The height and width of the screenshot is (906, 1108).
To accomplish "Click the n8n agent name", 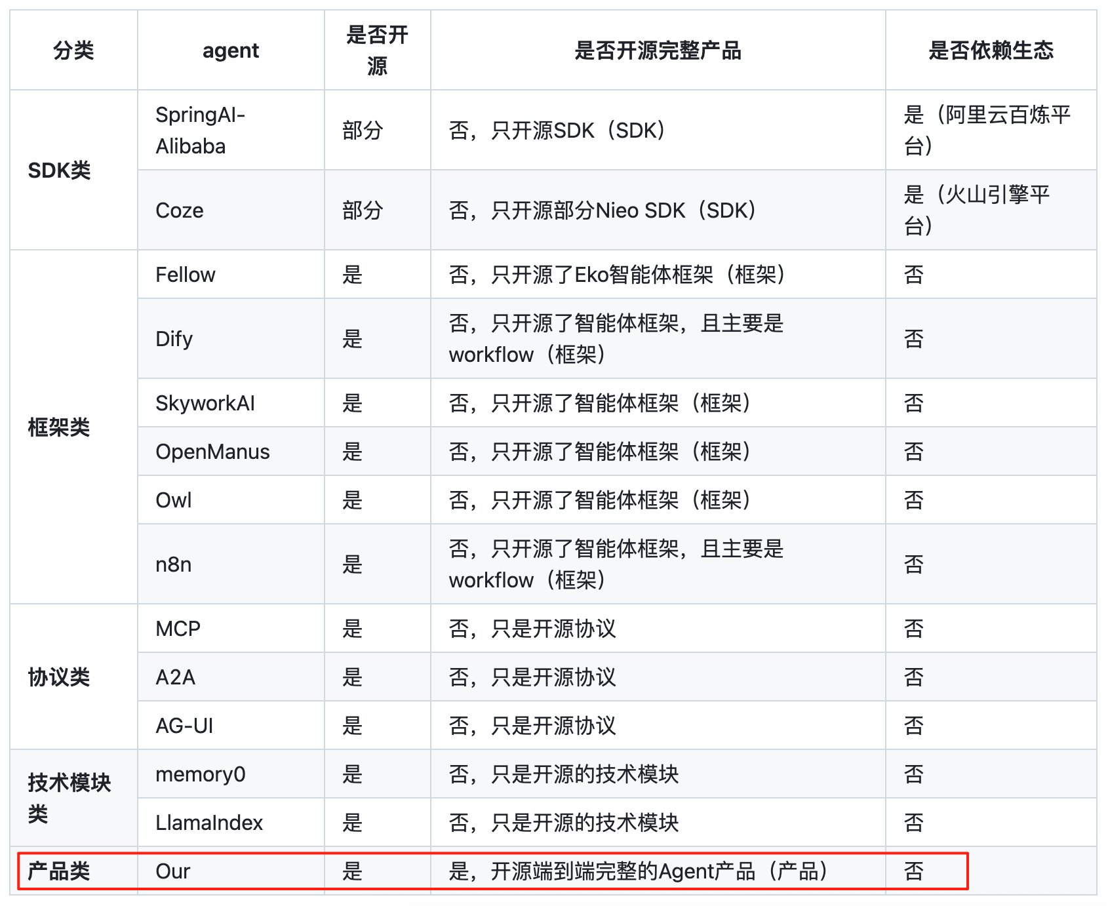I will [x=174, y=564].
